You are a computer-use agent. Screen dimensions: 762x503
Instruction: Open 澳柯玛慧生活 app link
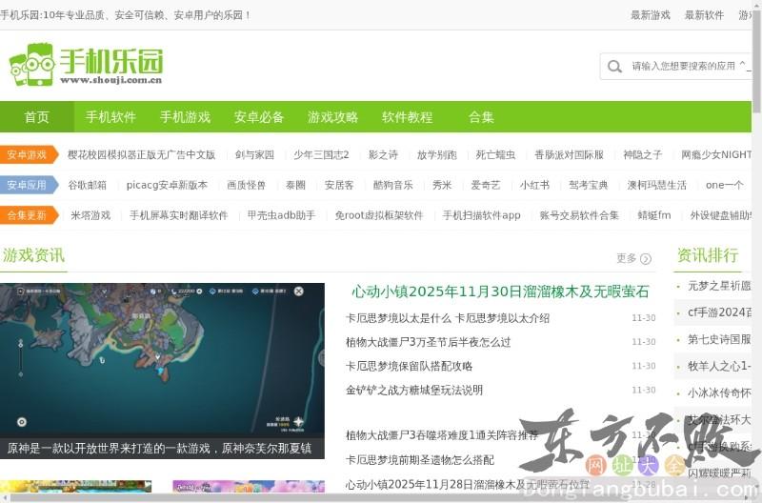tap(657, 185)
